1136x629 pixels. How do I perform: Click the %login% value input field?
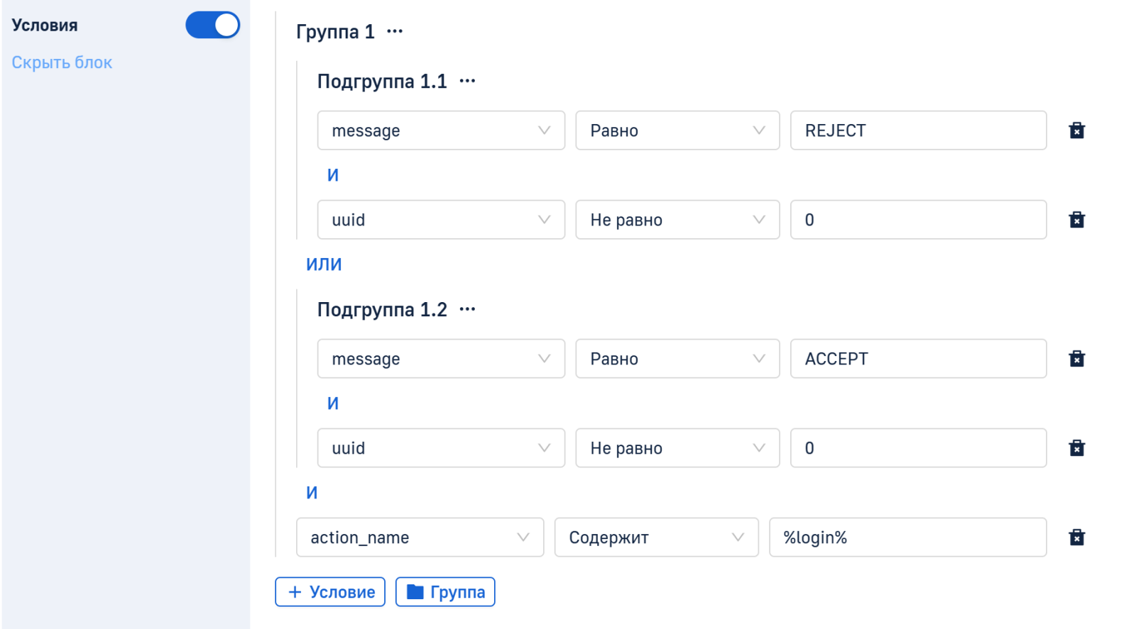click(x=907, y=538)
